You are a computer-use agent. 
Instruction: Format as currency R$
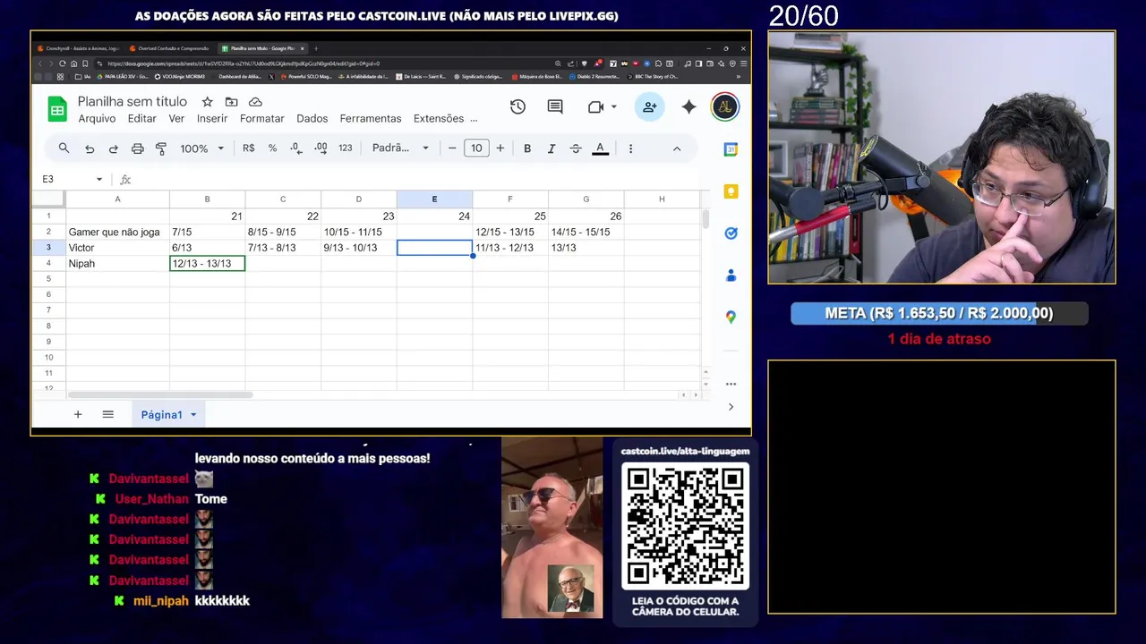(x=248, y=148)
